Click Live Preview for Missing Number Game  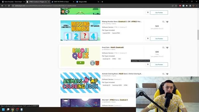pos(159,39)
